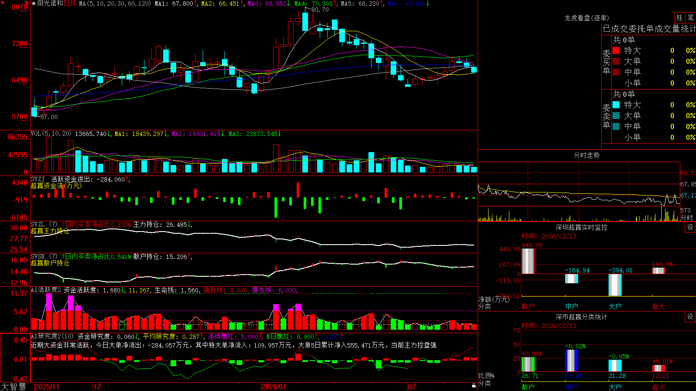The height and width of the screenshot is (391, 696).
Task: Click the 大户 -394.01 bar in realtime monitor
Action: [615, 285]
